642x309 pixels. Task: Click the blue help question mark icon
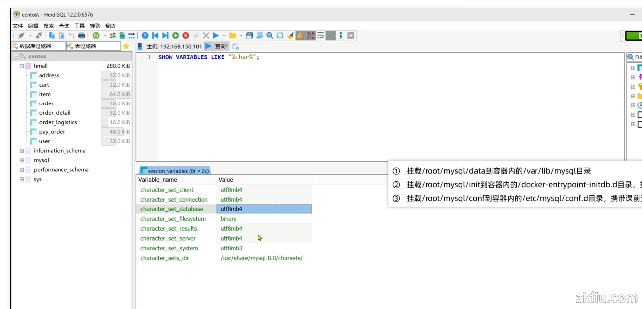[x=145, y=36]
